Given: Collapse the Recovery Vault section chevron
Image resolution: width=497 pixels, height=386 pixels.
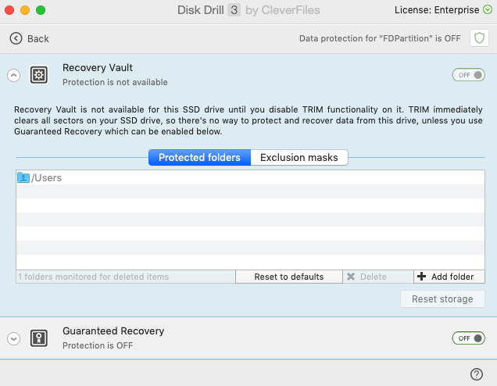Looking at the screenshot, I should click(x=13, y=76).
